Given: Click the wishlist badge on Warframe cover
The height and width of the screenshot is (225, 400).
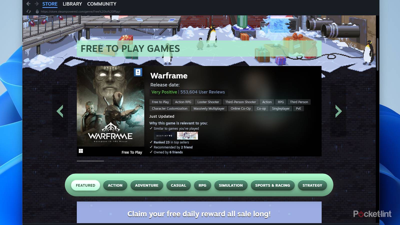Looking at the screenshot, I should pos(138,72).
